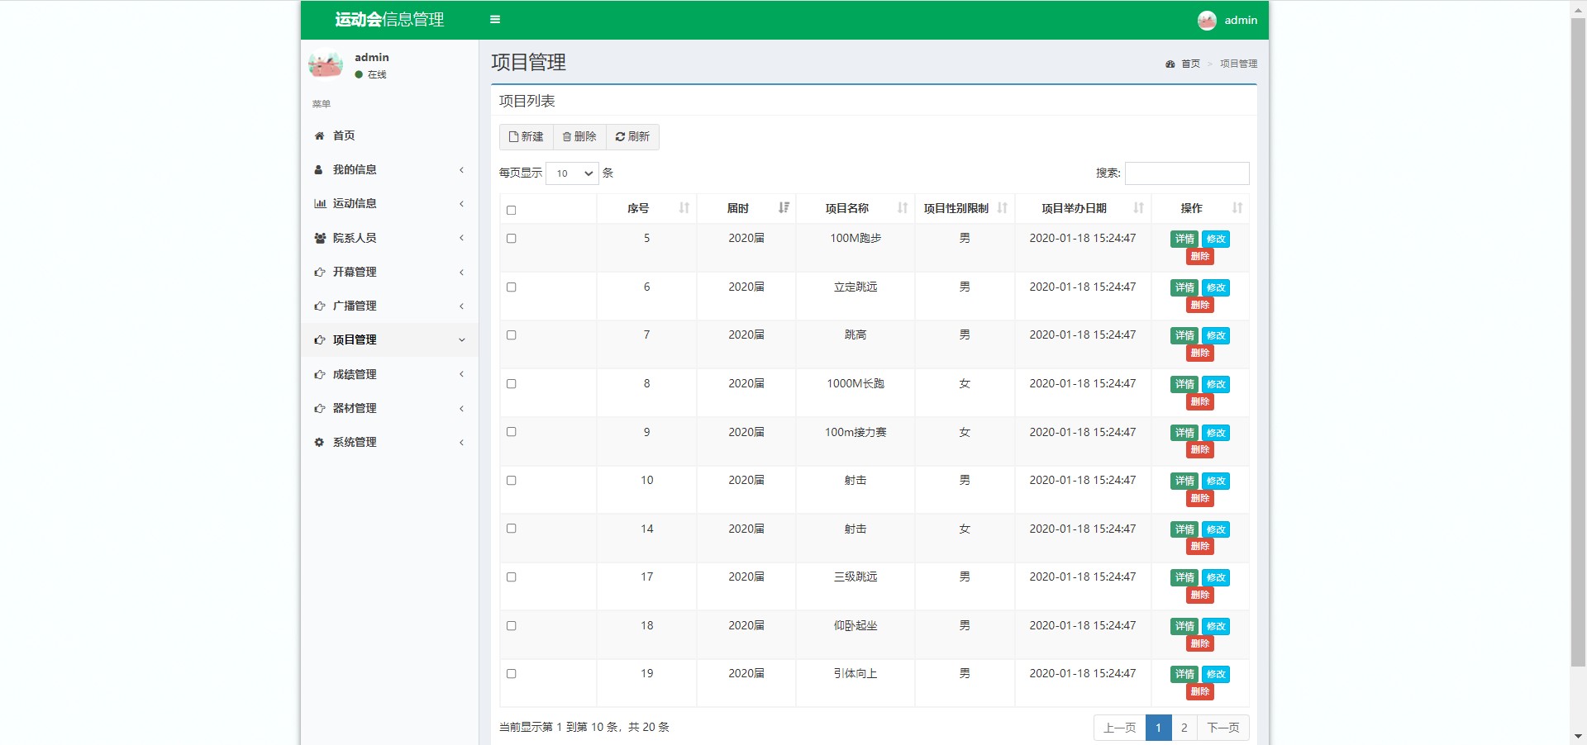
Task: Click 修改 for 仰卧起坐 row
Action: (1216, 626)
